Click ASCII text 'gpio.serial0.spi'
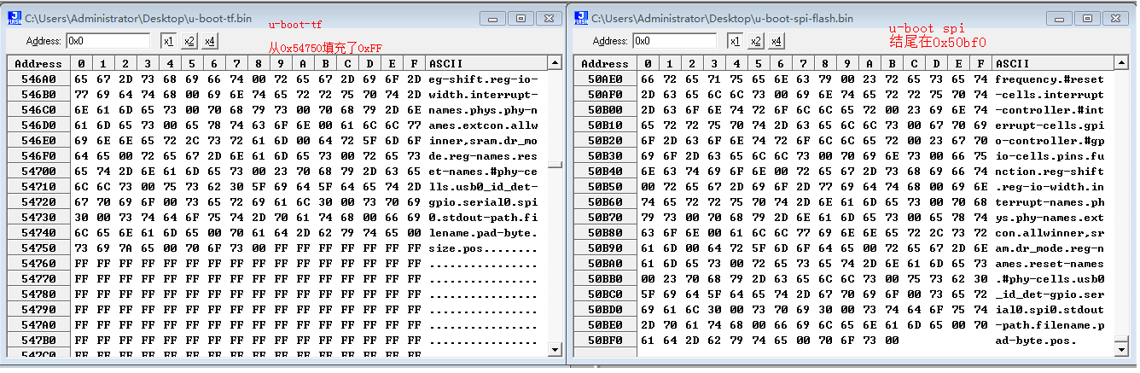The image size is (1140, 373). (x=483, y=201)
